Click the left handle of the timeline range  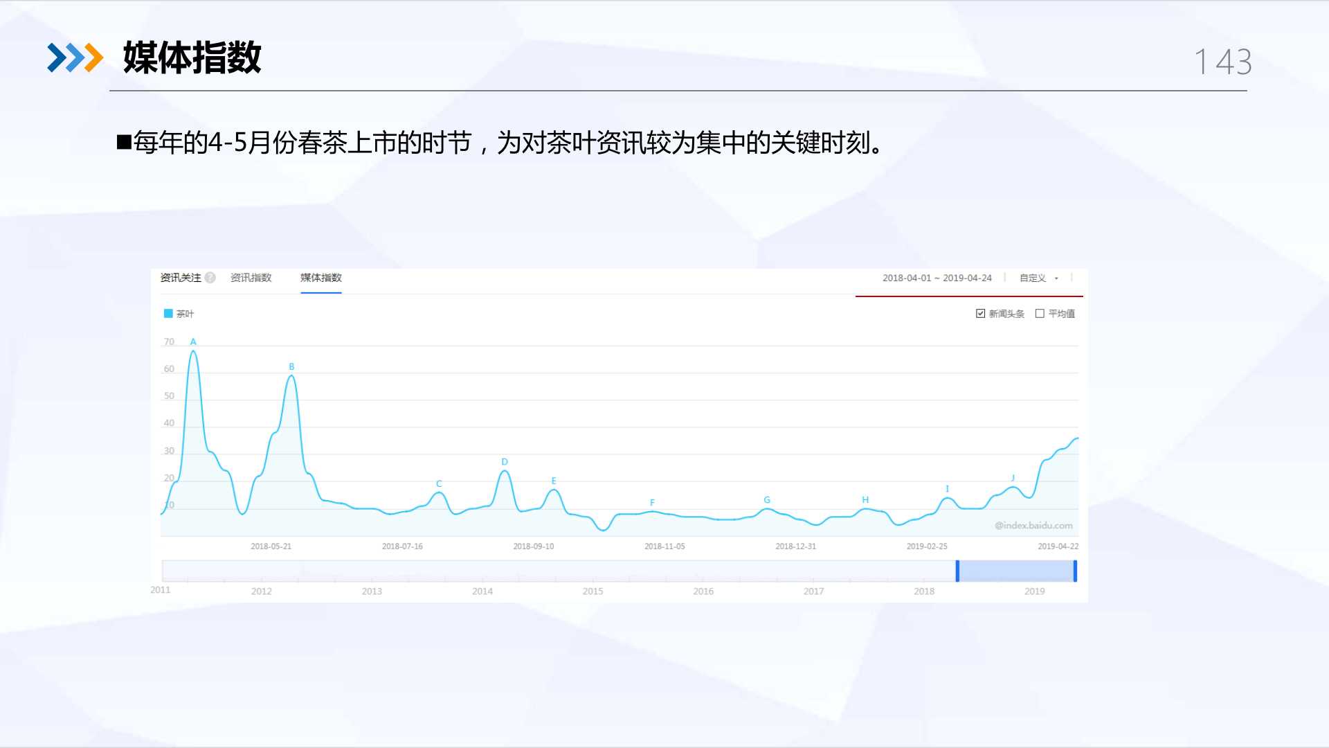(957, 571)
